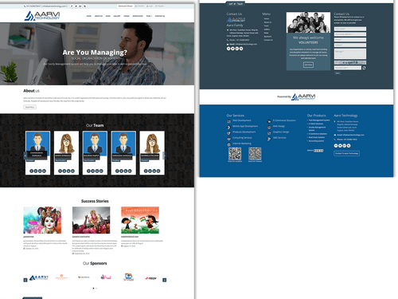Open ABOUT US in main navigation
Screen dimensions: 398x299
coord(99,16)
